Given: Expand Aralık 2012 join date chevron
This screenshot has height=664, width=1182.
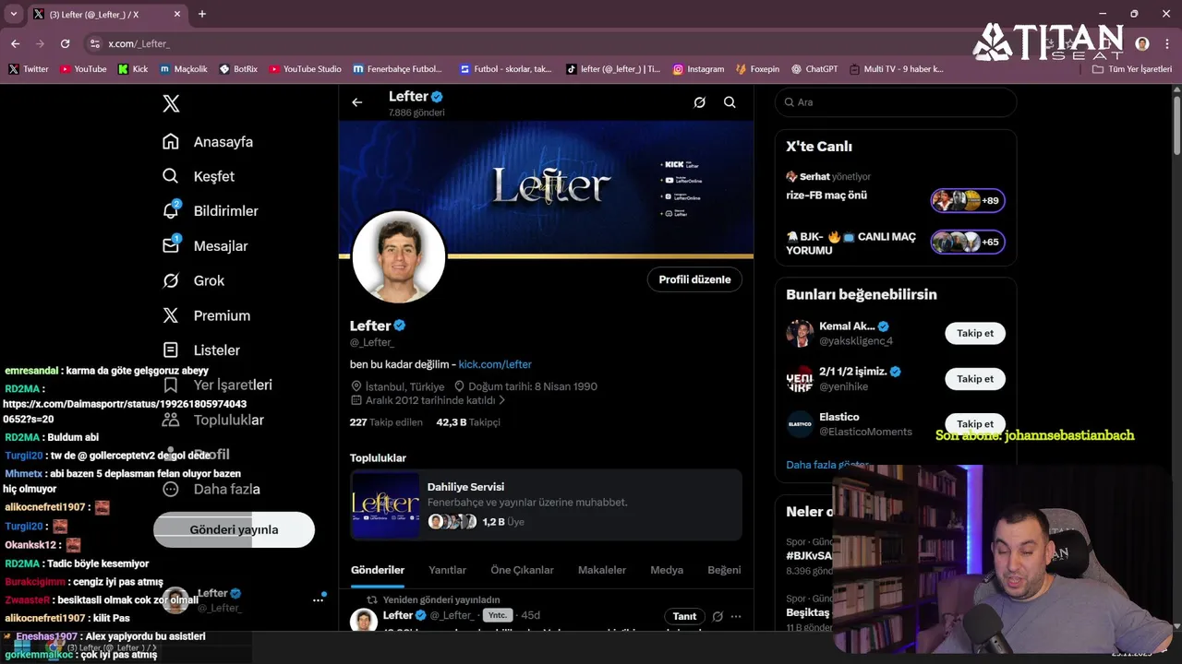Looking at the screenshot, I should tap(502, 400).
